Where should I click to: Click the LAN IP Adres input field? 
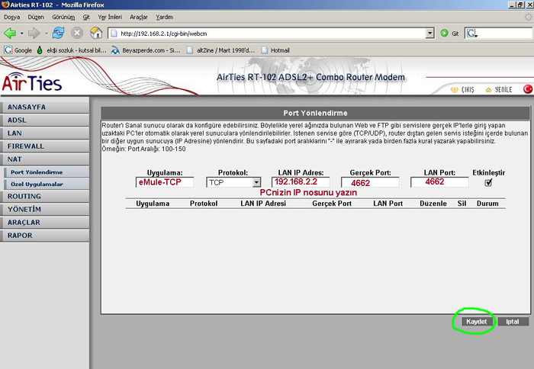tap(301, 181)
